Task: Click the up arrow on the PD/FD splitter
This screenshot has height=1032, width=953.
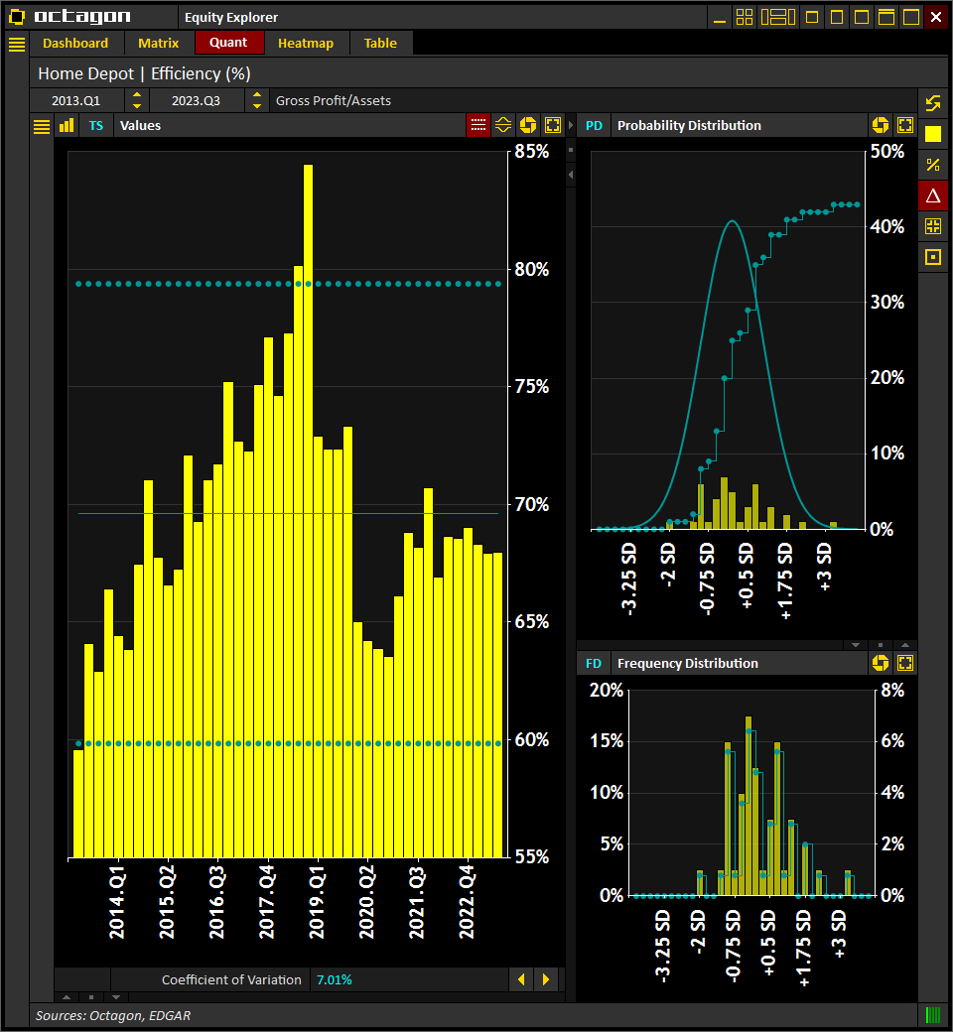Action: [905, 645]
